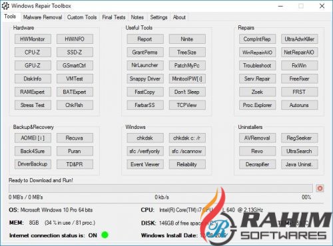Run the VMTest tool

[75, 78]
